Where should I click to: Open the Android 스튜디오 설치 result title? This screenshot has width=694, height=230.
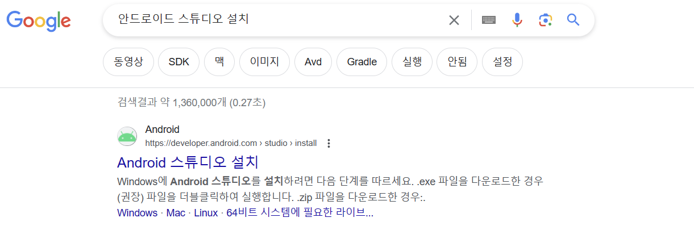(188, 162)
